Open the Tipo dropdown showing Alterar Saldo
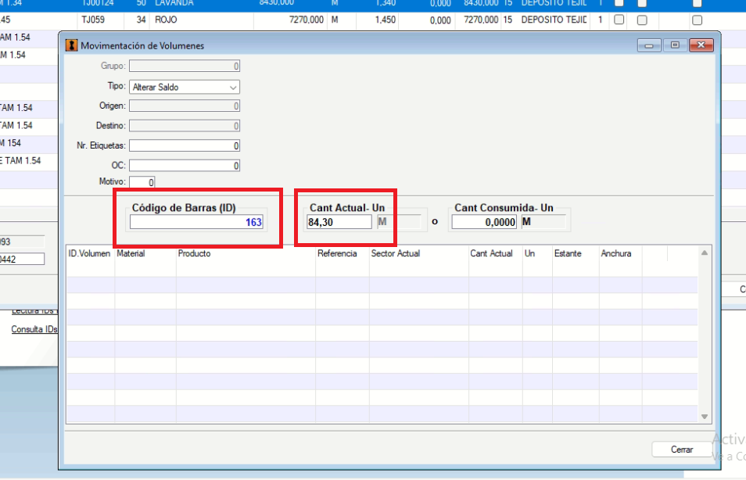Viewport: 746px width, 480px height. point(184,87)
